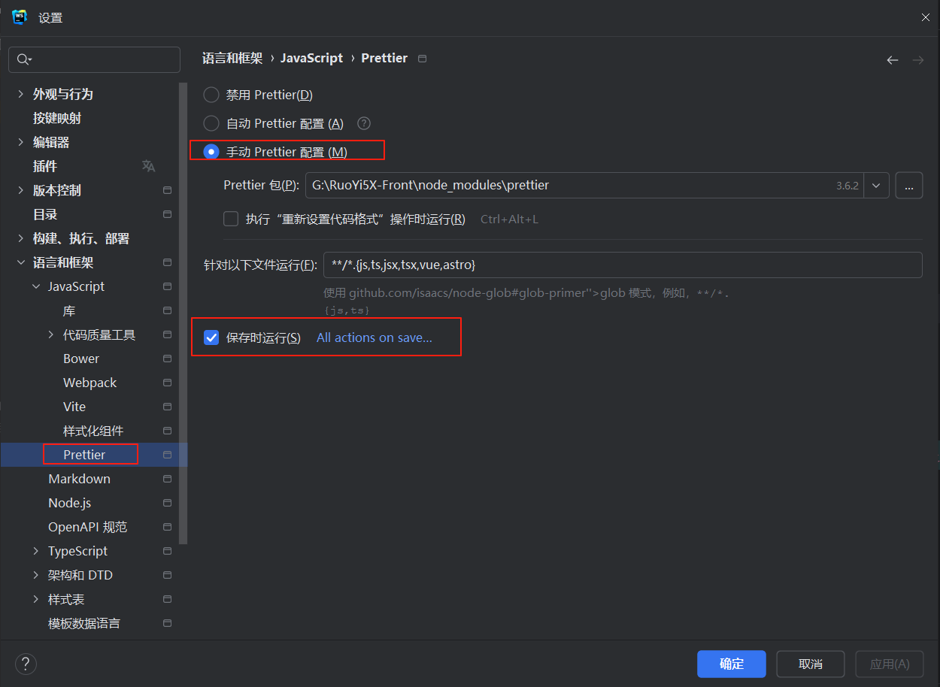Click the project-level icon beside Webpack
The height and width of the screenshot is (687, 940).
[168, 383]
